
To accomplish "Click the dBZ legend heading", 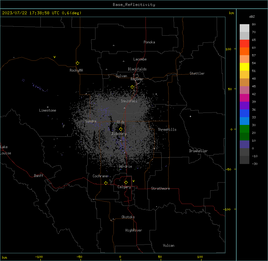I will 252,16.
